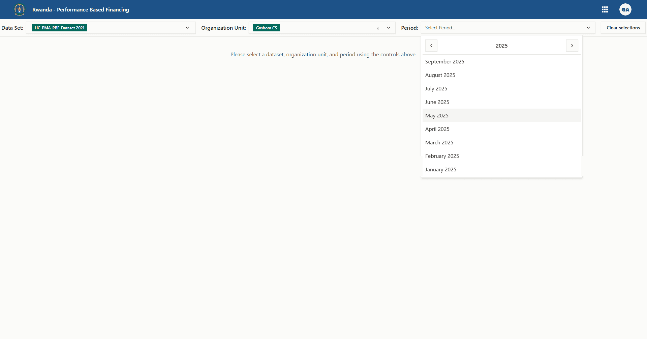Click the Gashora CS tag
Screen dimensions: 647x339
pos(266,28)
